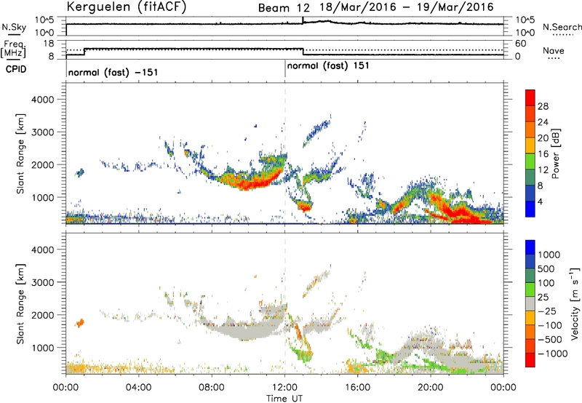
Task: Click the '-25' label on the velocity colorbar
Action: (547, 311)
